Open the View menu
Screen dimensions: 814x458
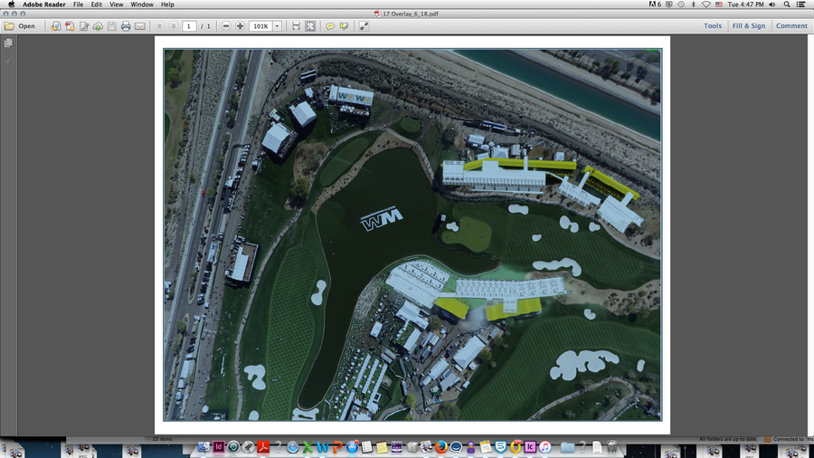click(116, 5)
